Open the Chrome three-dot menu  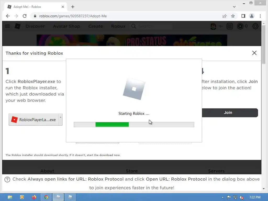[x=260, y=16]
